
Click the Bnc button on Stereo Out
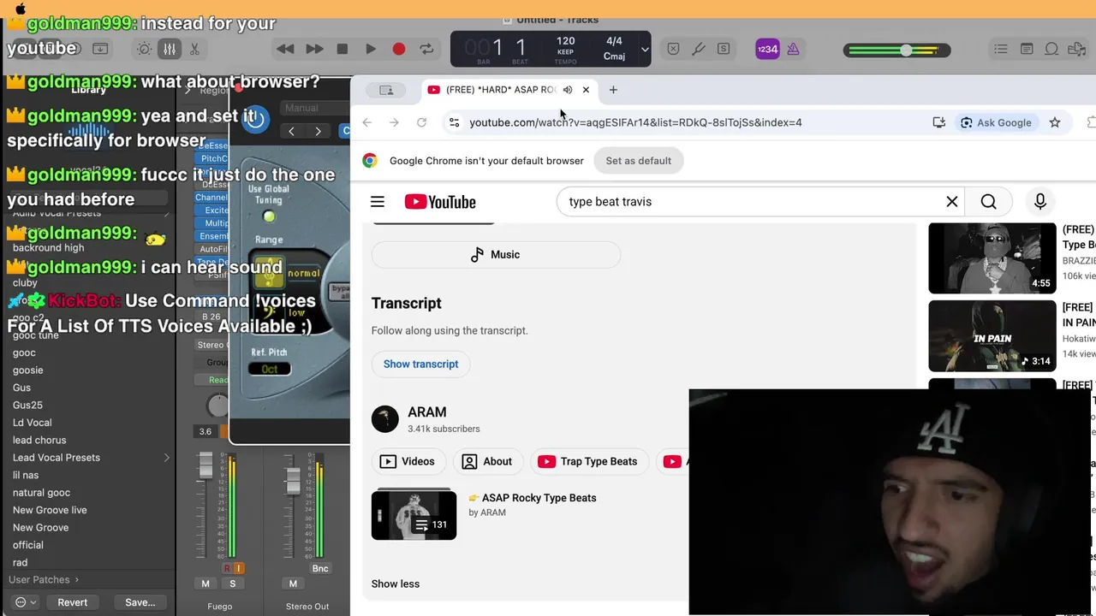pyautogui.click(x=320, y=568)
